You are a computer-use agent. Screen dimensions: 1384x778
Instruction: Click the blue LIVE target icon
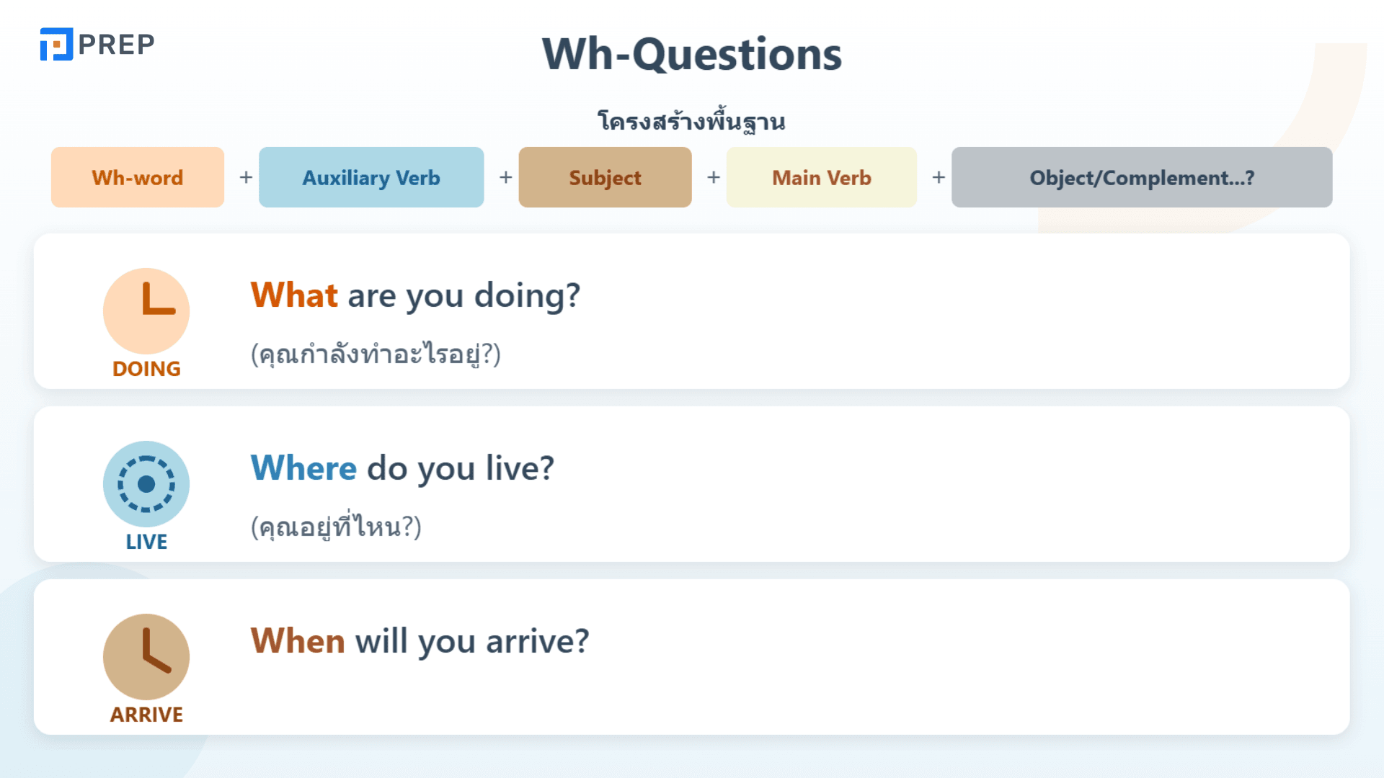pos(146,484)
